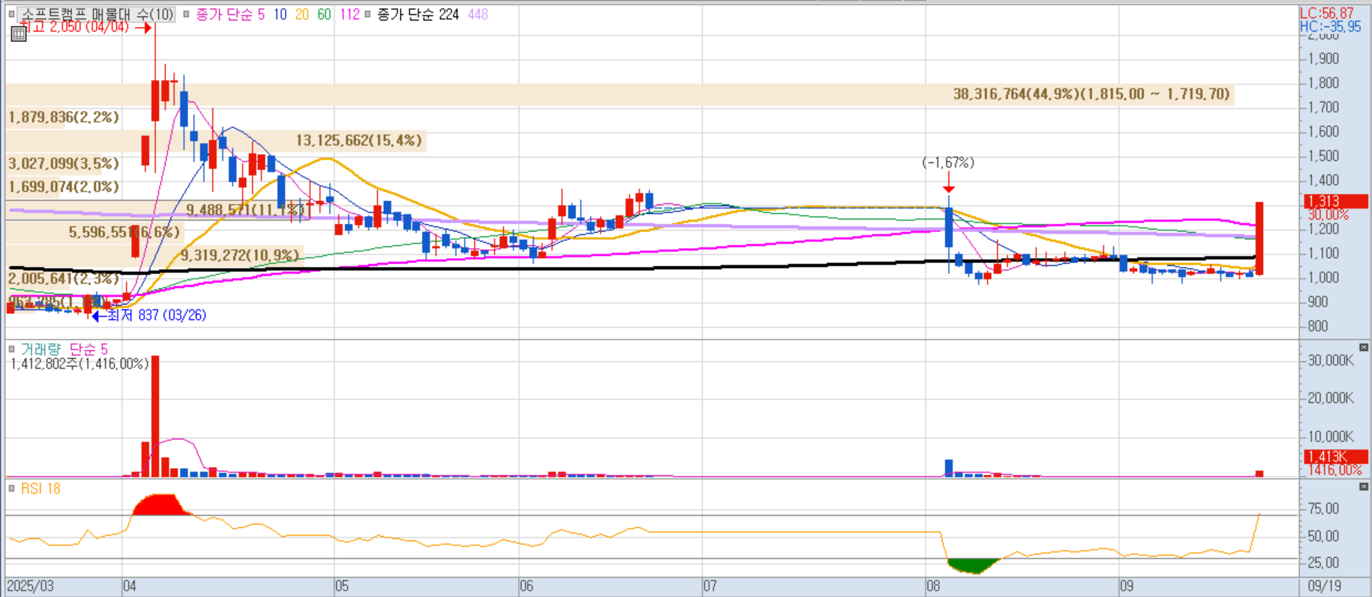Open the data grid icon under the title

tap(18, 34)
